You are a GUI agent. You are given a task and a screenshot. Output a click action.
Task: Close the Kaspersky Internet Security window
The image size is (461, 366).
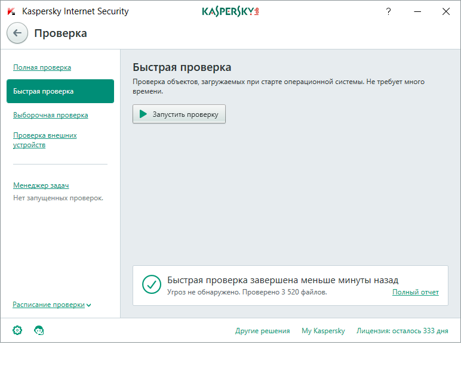[x=445, y=11]
